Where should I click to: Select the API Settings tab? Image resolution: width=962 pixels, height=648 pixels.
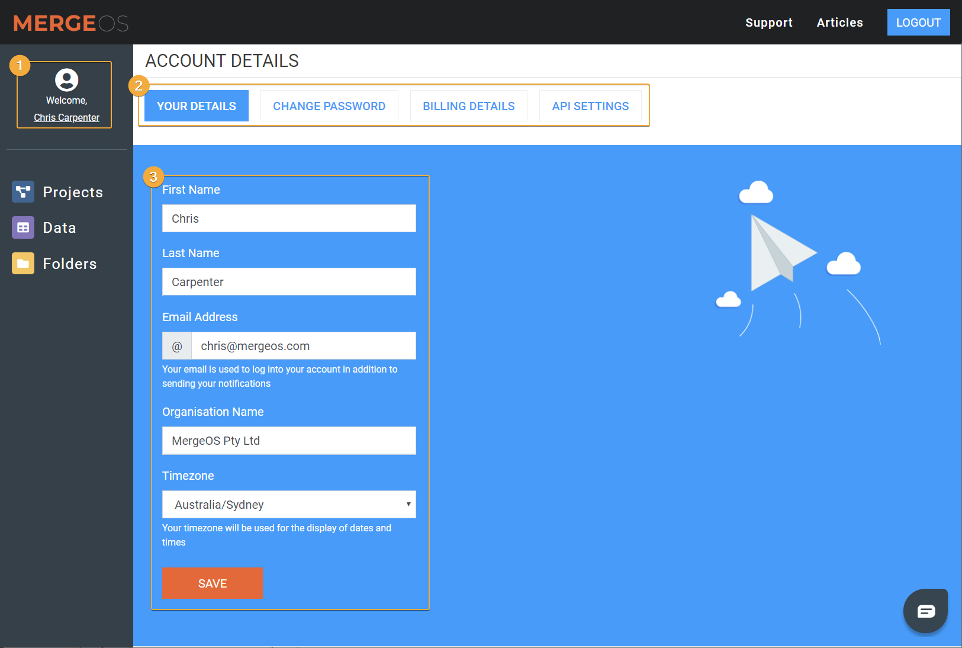590,106
